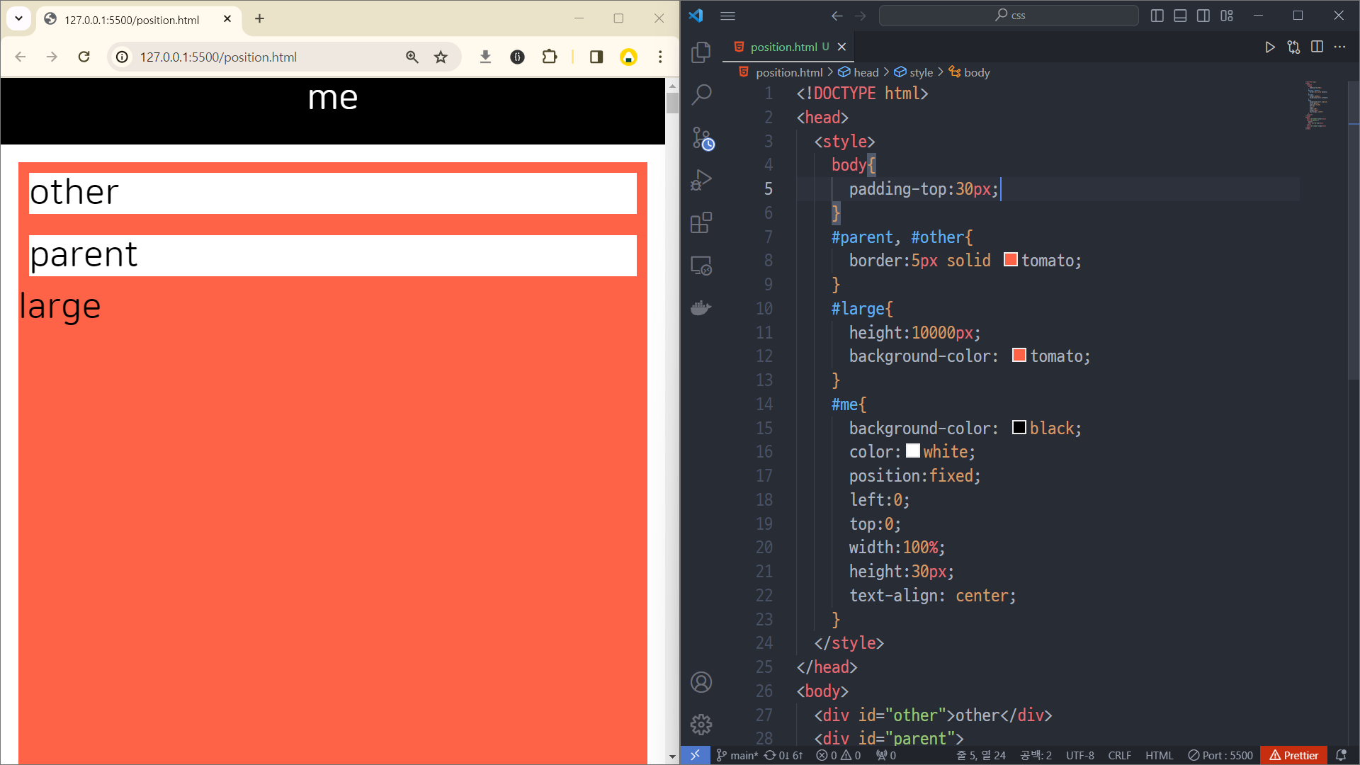Select the position.html editor tab

pyautogui.click(x=783, y=47)
